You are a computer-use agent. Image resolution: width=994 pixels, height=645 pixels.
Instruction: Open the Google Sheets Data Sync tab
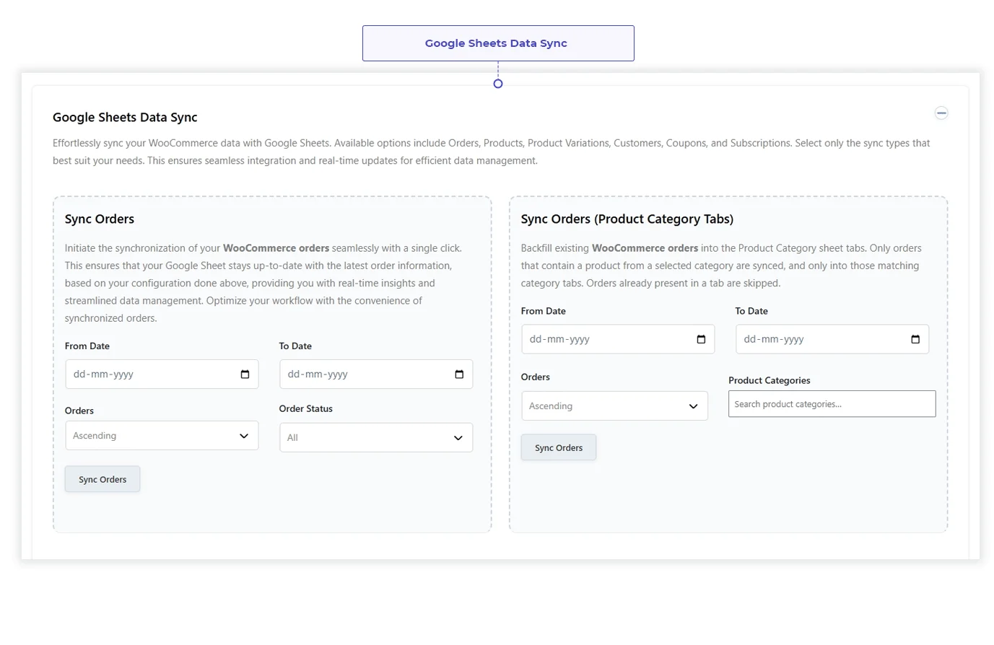click(498, 43)
